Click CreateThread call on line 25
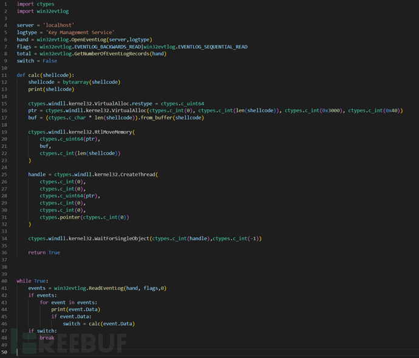This screenshot has height=358, width=419. [x=138, y=174]
